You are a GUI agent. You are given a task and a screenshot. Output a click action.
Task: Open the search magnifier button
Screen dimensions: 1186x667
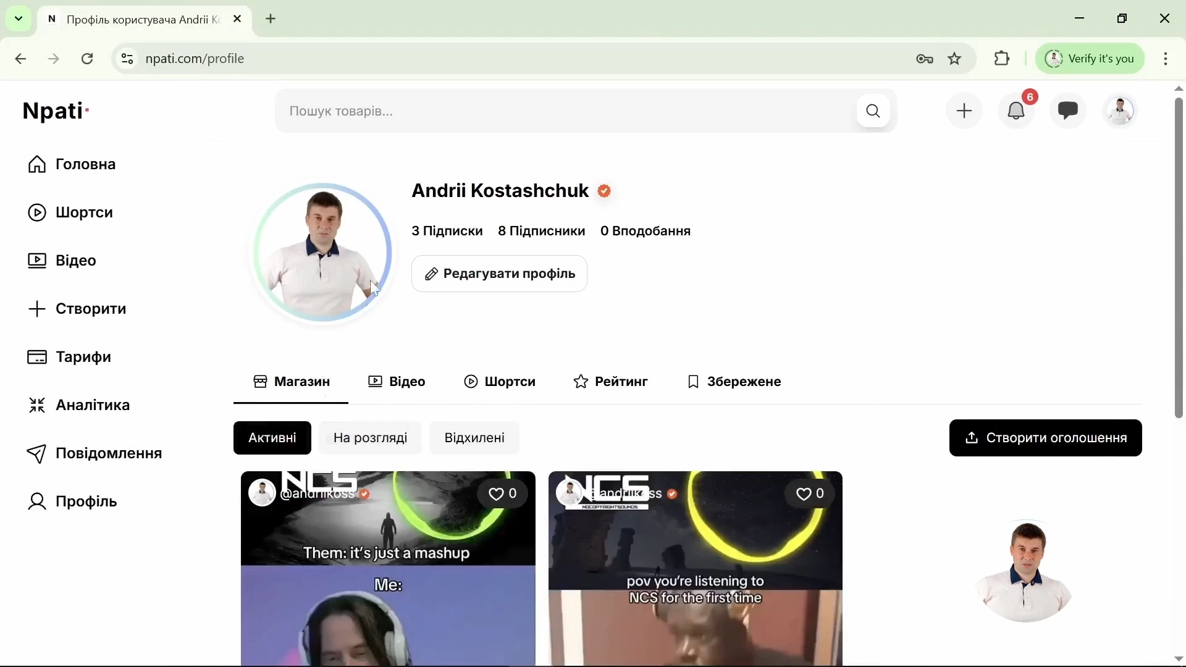tap(873, 111)
